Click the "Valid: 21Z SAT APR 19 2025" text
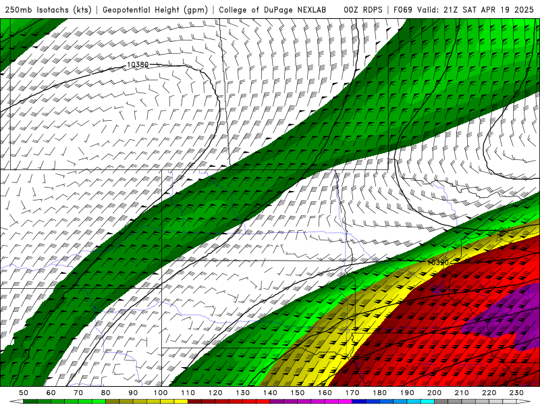This screenshot has height=405, width=540. (x=475, y=10)
